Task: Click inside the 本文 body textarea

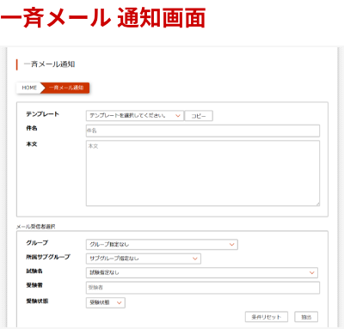Action: click(203, 173)
